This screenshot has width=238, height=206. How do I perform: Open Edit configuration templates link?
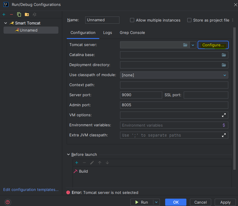click(31, 189)
